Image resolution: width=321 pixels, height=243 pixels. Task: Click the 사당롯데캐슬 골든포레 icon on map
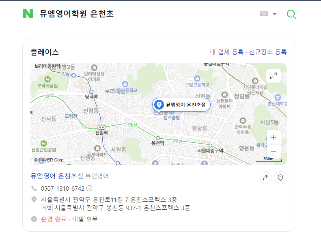[x=255, y=81]
